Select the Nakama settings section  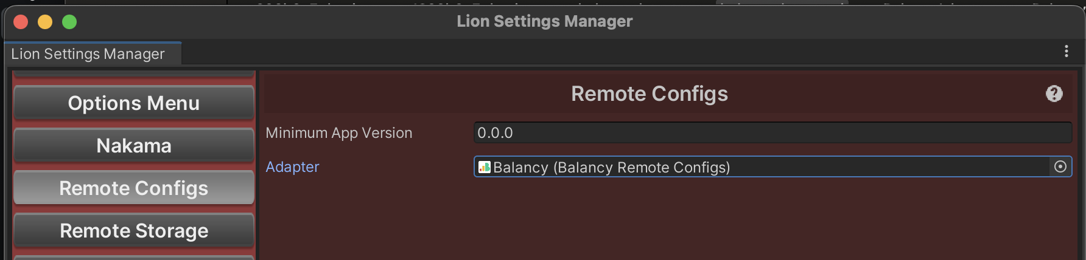click(133, 146)
